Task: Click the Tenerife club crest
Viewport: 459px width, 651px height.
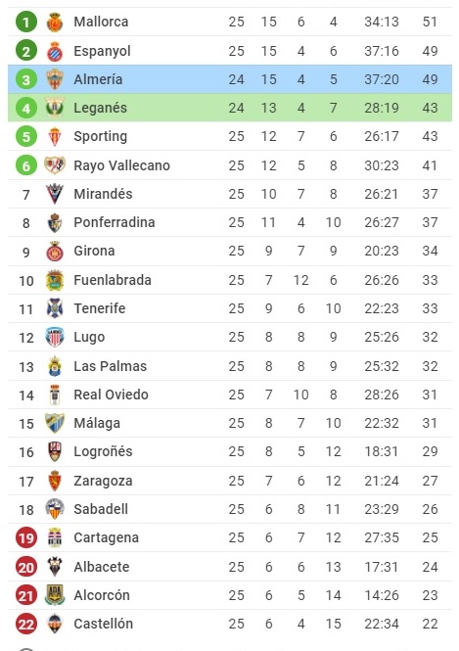Action: 55,308
